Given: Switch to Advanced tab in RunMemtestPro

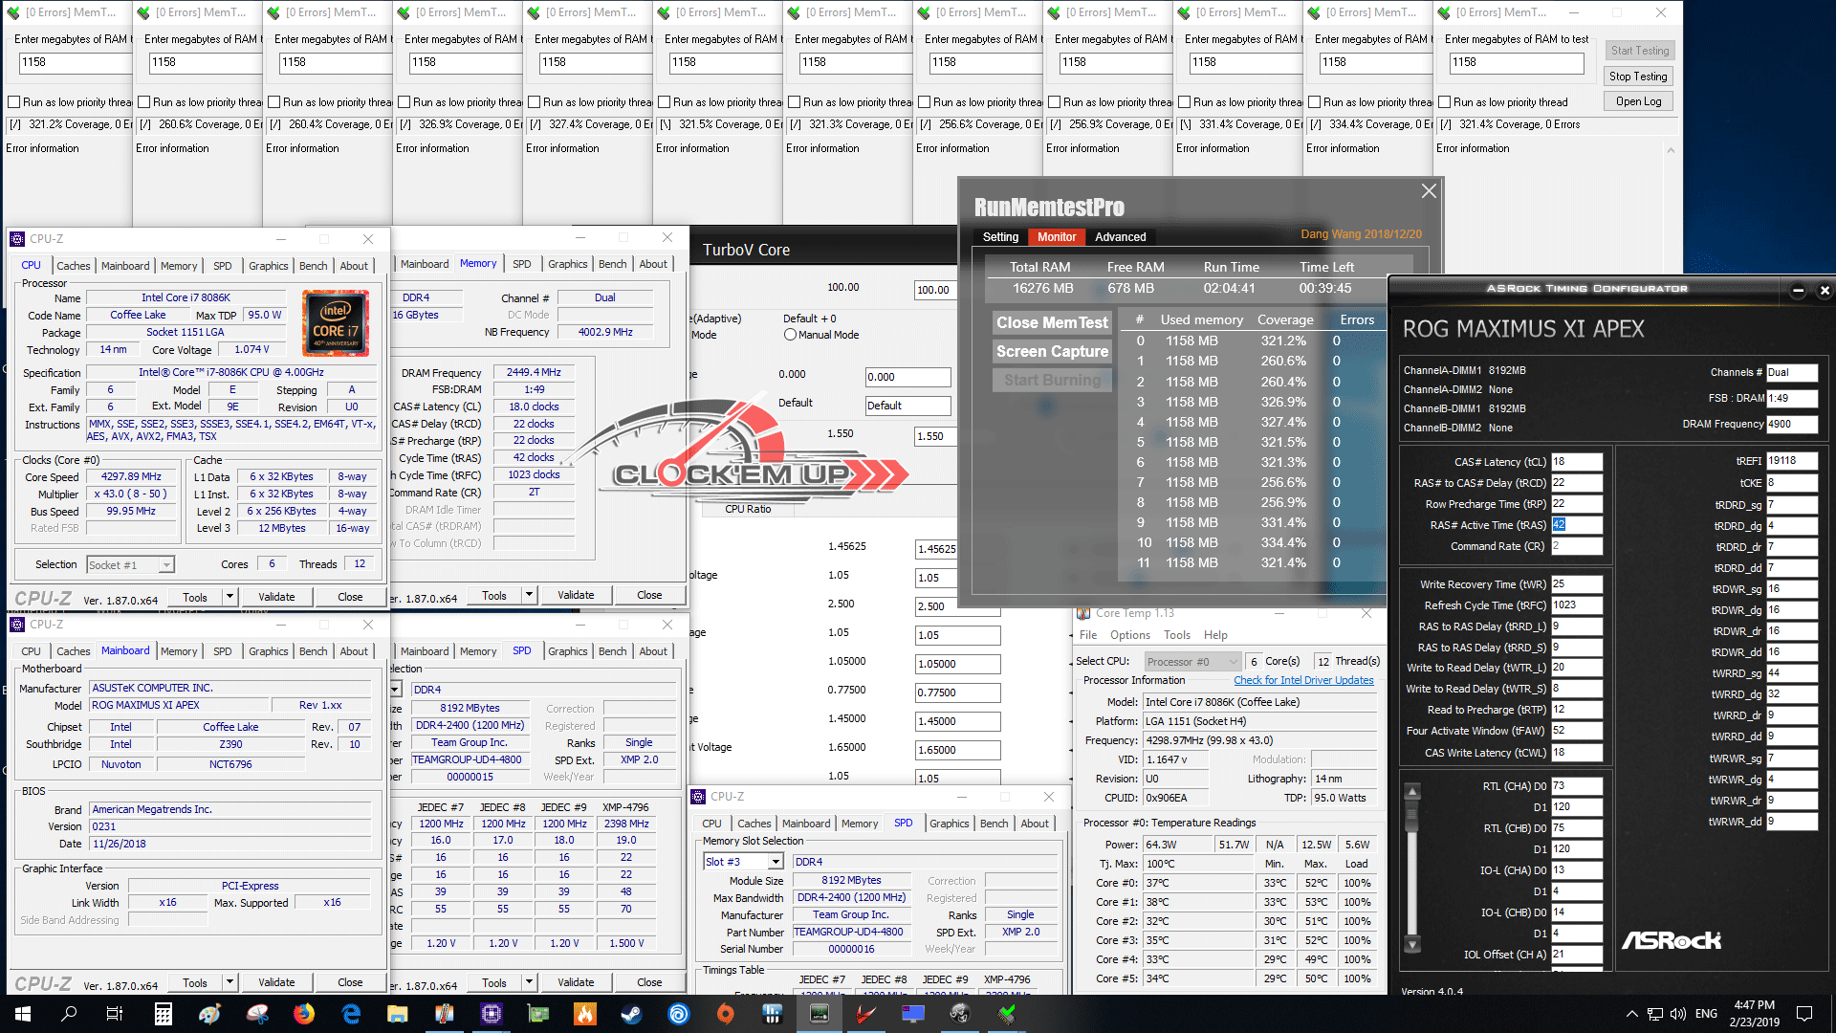Looking at the screenshot, I should 1120,237.
